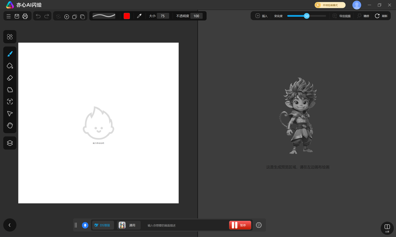Click the Print icon in the top toolbar
The height and width of the screenshot is (237, 396).
[25, 16]
